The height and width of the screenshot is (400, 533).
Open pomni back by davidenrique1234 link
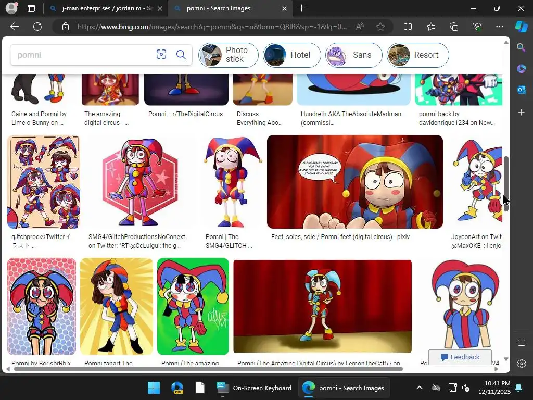[x=456, y=118]
